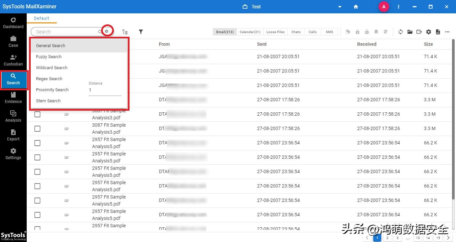Sort by the From column header
Image resolution: width=456 pixels, height=242 pixels.
click(x=164, y=44)
